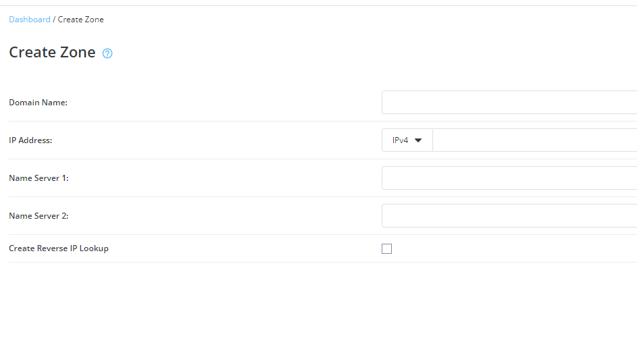This screenshot has height=347, width=637.
Task: Select the IPv4 text in the selector
Action: click(x=400, y=140)
